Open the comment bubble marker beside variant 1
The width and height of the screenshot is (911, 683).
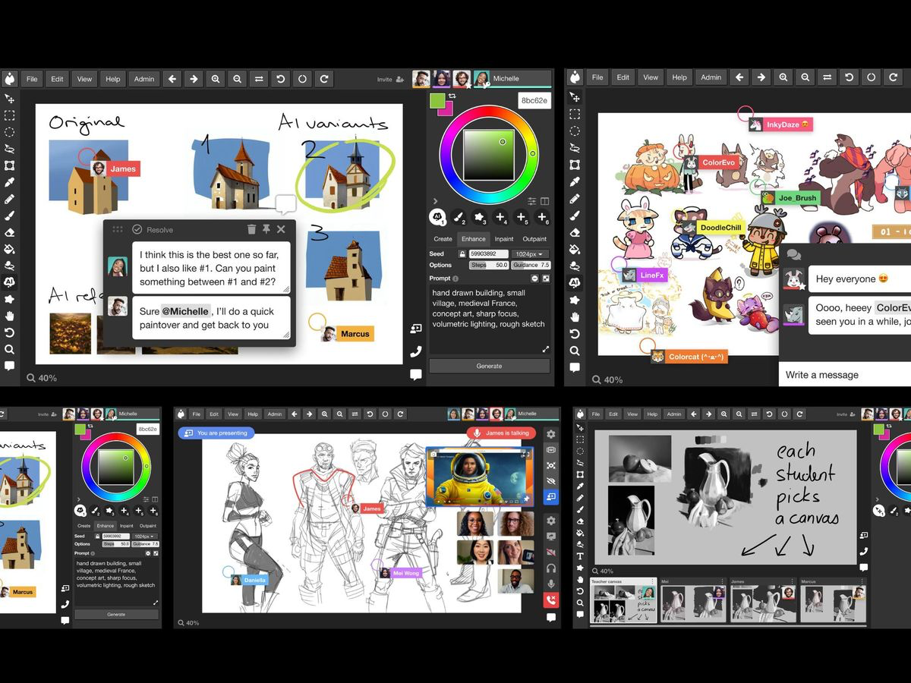point(285,203)
